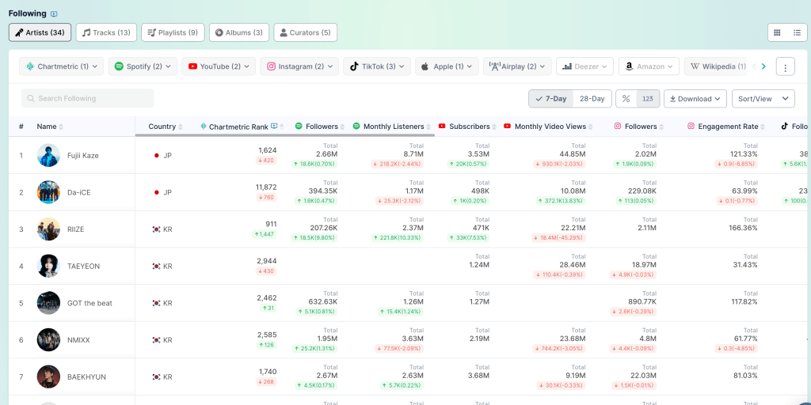Switch to the Tracks (13) tab
Image resolution: width=811 pixels, height=405 pixels.
105,32
